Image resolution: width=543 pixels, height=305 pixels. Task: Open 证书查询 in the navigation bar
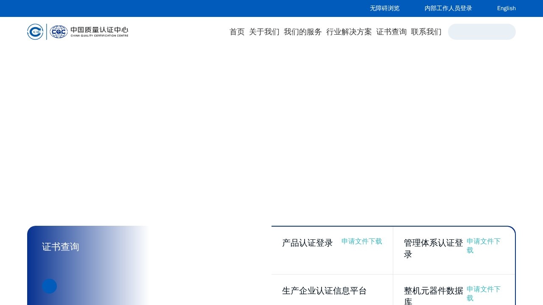point(392,32)
